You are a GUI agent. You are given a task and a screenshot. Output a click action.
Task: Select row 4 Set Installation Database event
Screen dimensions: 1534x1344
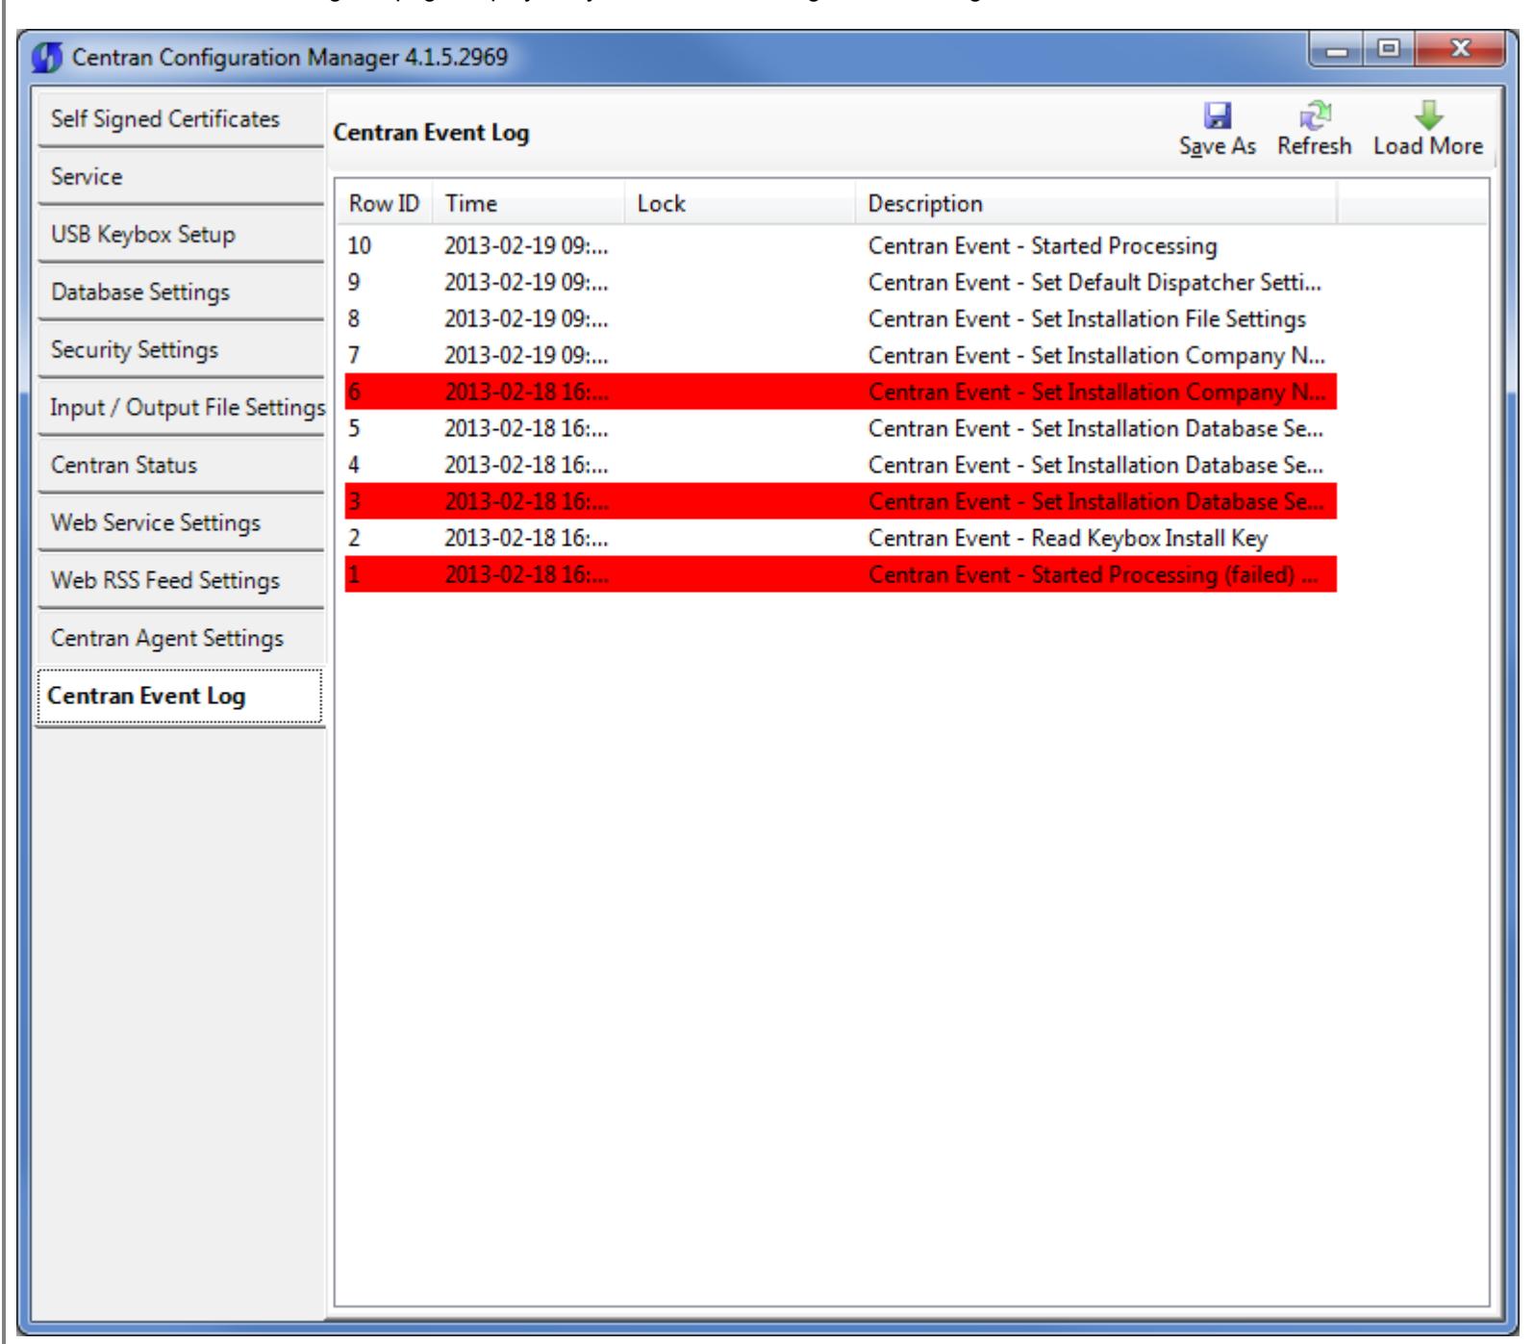[841, 466]
